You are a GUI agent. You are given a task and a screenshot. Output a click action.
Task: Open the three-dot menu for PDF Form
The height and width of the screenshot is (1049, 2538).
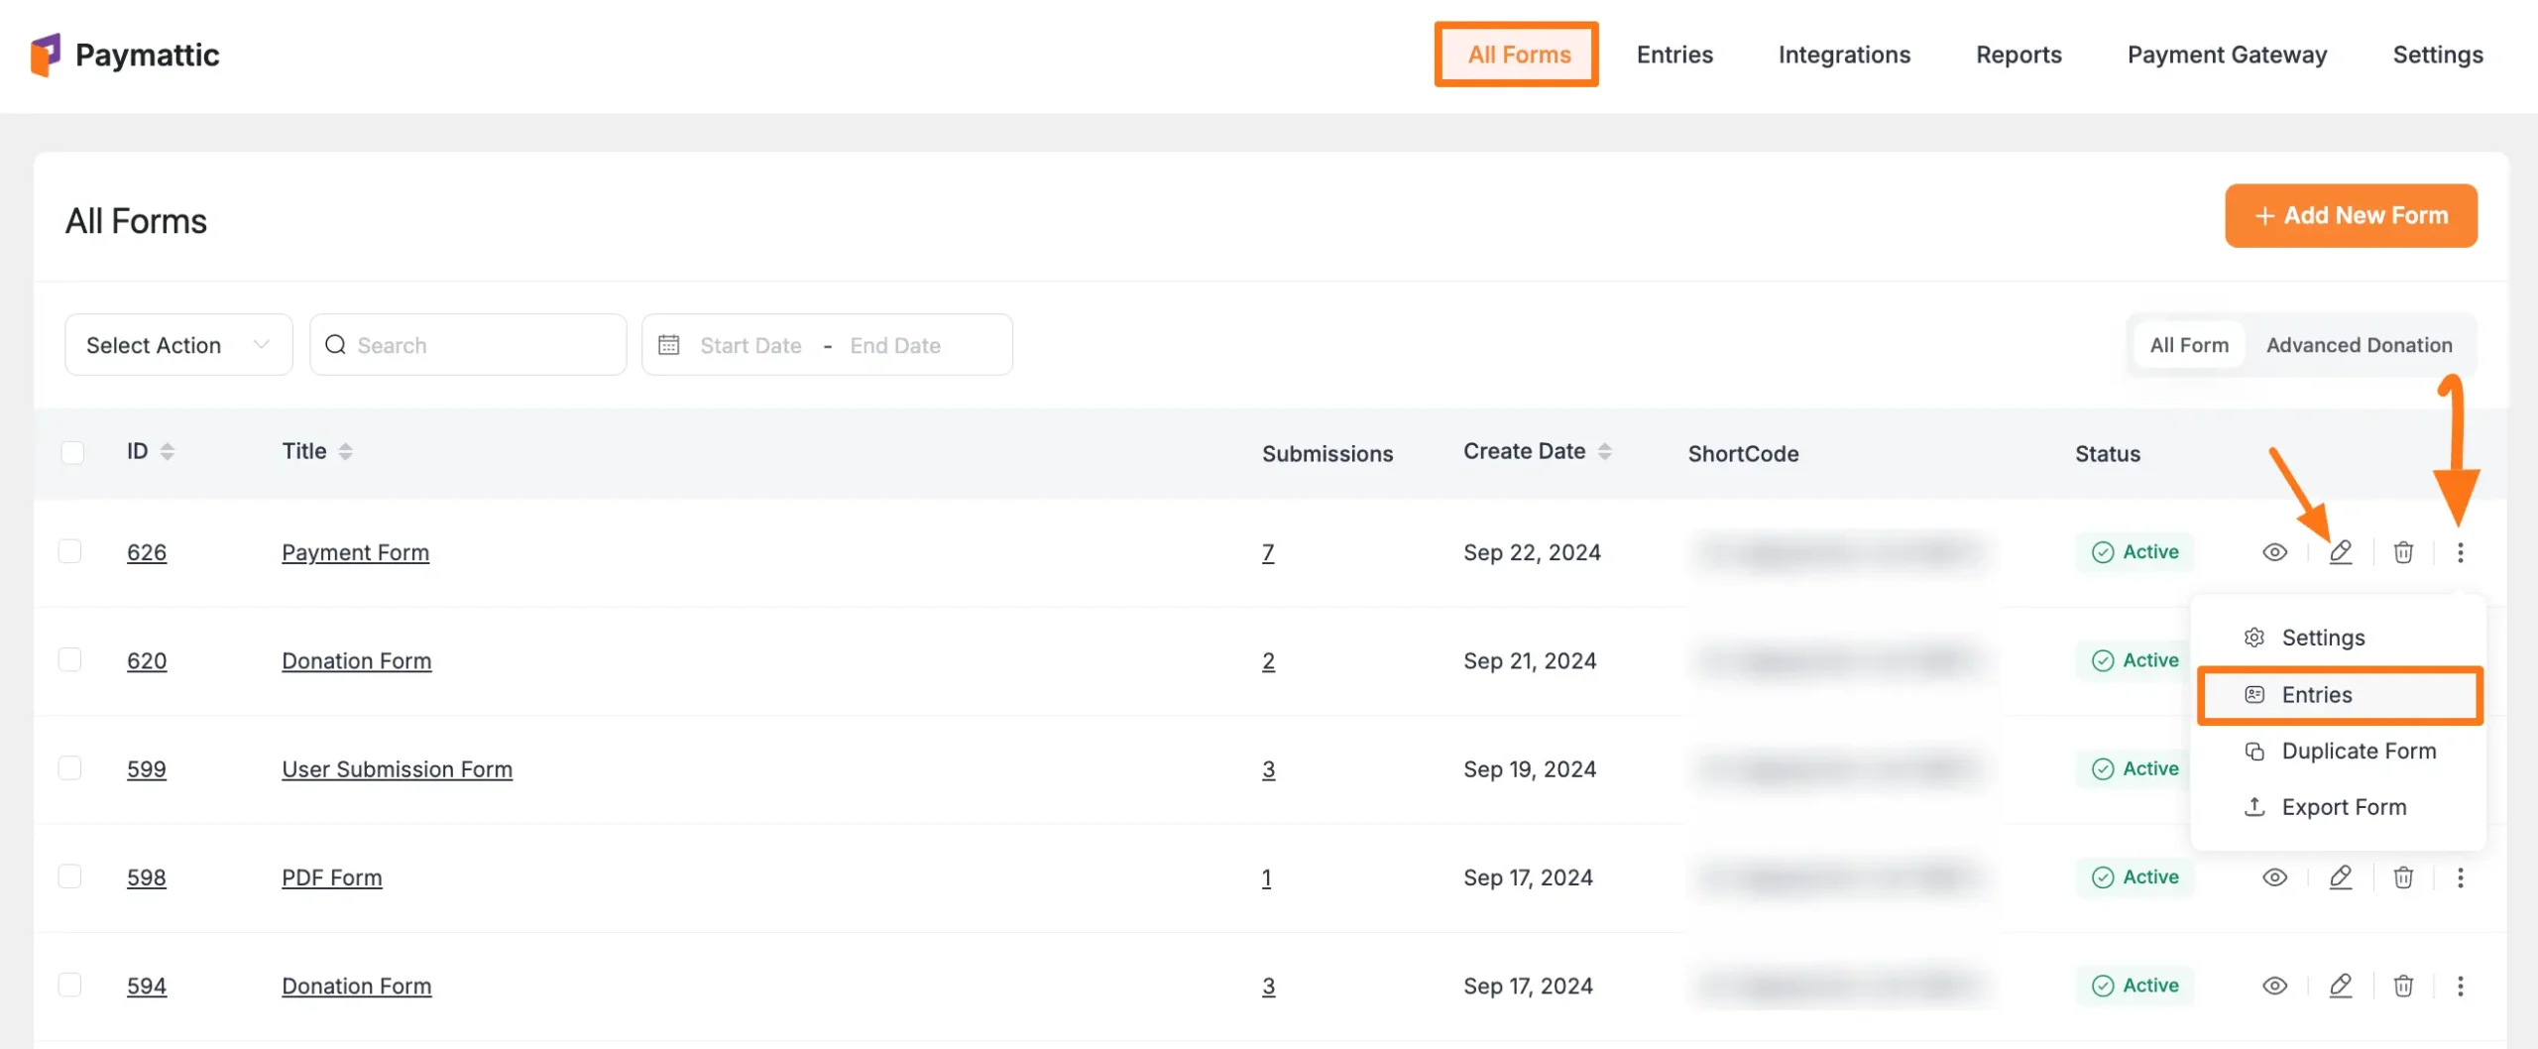[x=2460, y=877]
